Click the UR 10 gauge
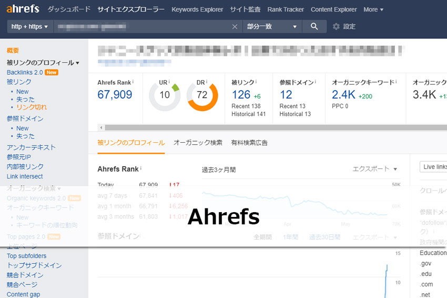 165,95
